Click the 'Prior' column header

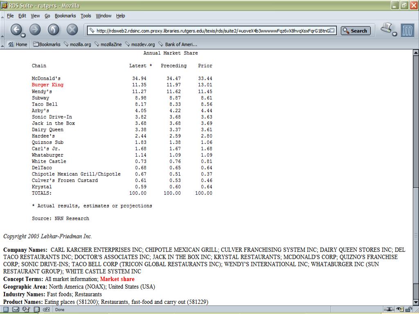(x=205, y=66)
